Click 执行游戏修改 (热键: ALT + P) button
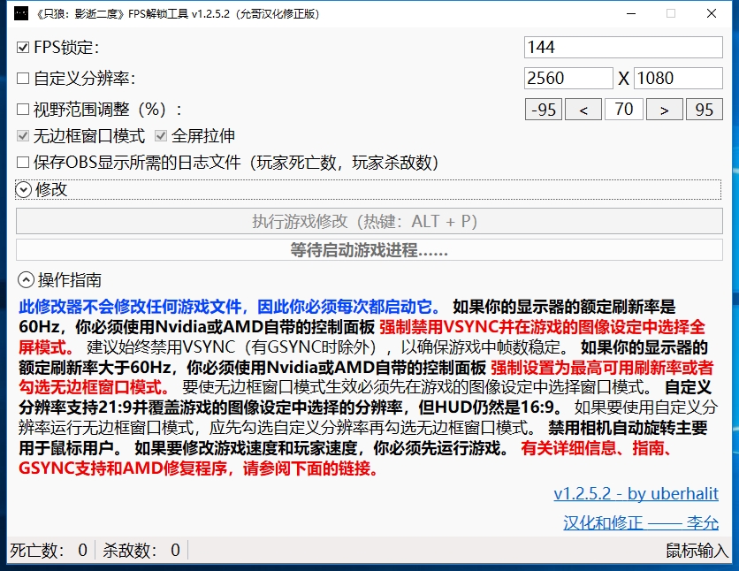 point(369,221)
